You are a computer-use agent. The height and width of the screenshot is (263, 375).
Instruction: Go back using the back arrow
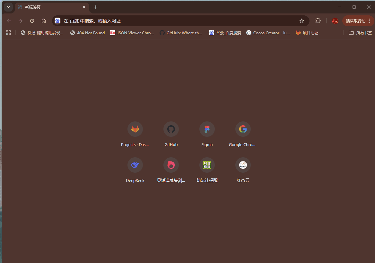click(9, 21)
